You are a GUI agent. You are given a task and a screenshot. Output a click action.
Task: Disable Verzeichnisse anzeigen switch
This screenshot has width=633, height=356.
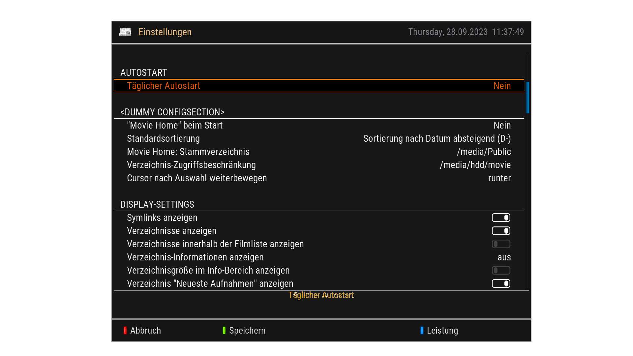(x=501, y=231)
